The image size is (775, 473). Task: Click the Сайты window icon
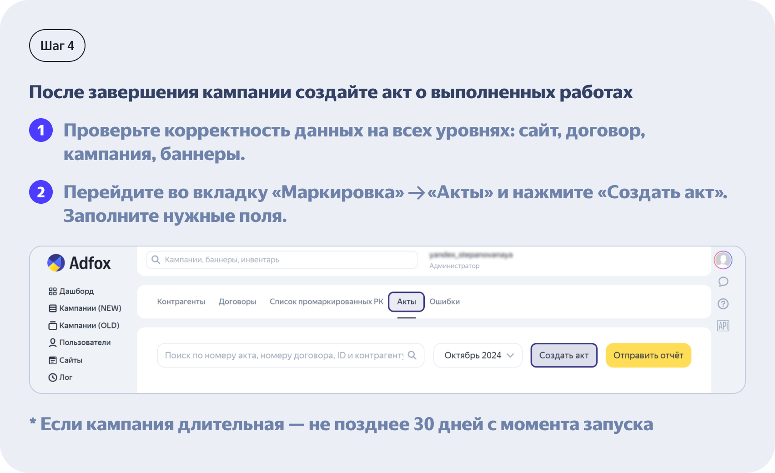[x=53, y=360]
